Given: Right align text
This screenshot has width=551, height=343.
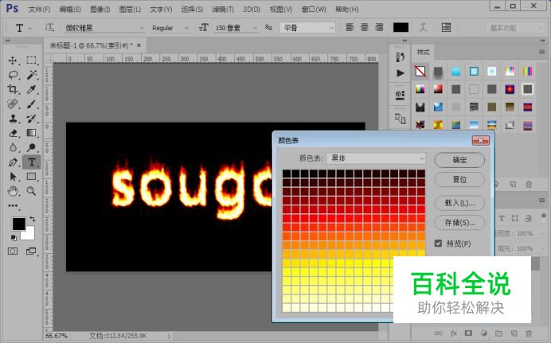Looking at the screenshot, I should tap(379, 27).
